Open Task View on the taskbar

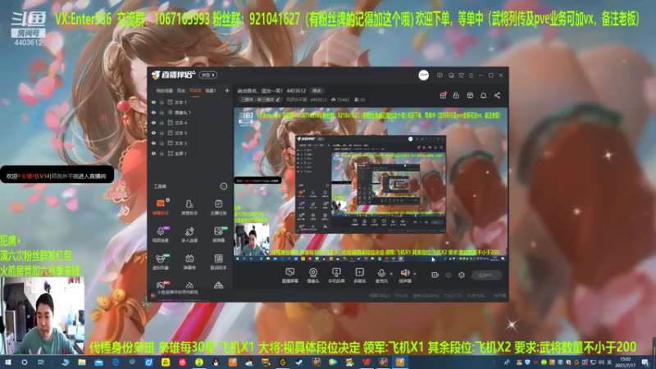tap(40, 362)
